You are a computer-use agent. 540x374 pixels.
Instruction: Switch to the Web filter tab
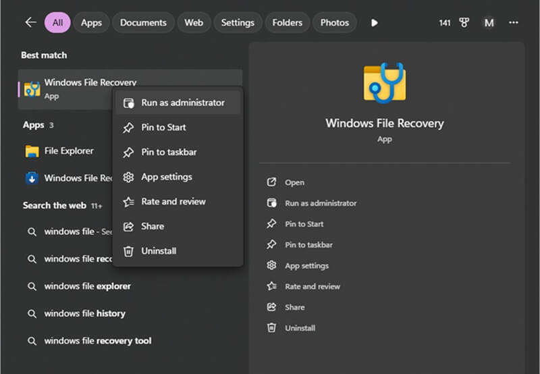point(194,23)
